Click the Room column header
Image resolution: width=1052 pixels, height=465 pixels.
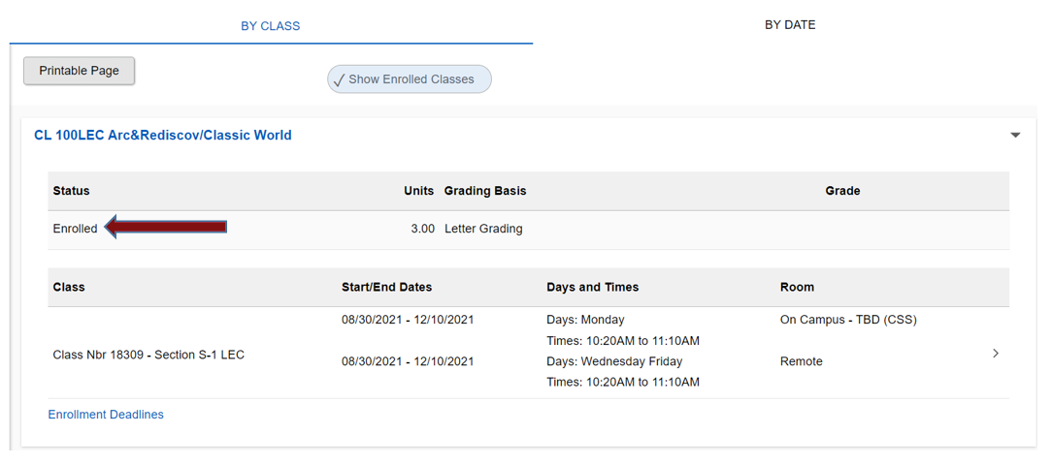point(797,287)
